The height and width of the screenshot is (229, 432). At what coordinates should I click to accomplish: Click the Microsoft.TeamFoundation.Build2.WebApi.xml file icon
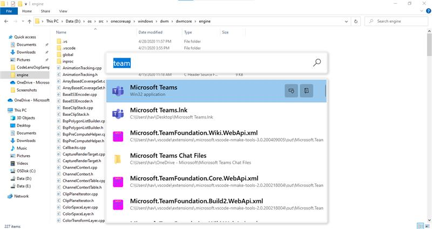[118, 205]
